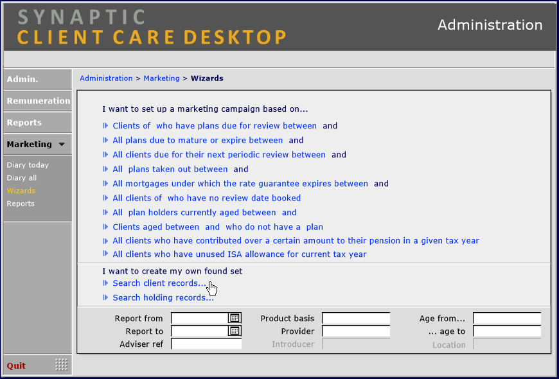Open Diary all under Marketing
This screenshot has width=559, height=379.
[21, 178]
